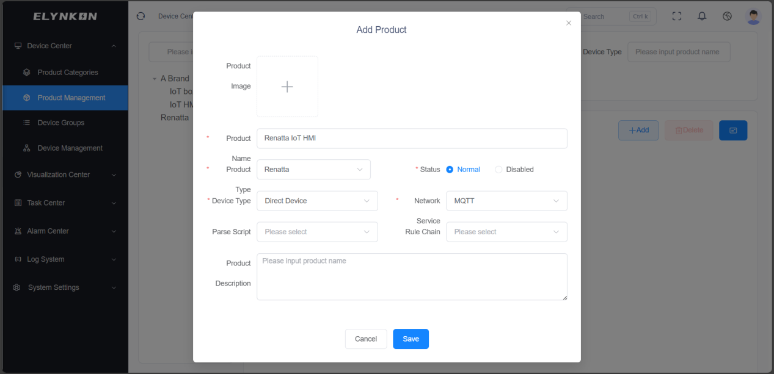Expand the Alarm Center menu
The image size is (774, 374).
114,231
